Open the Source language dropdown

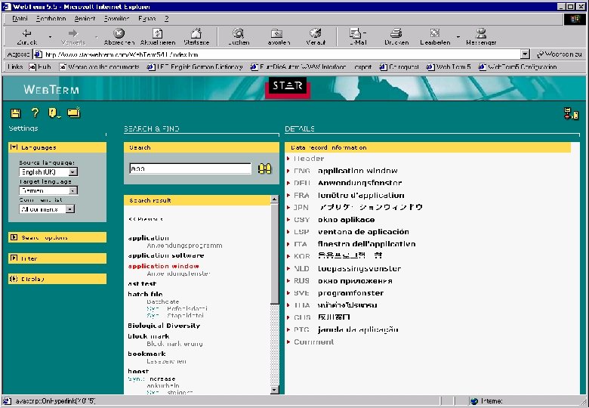tap(73, 172)
